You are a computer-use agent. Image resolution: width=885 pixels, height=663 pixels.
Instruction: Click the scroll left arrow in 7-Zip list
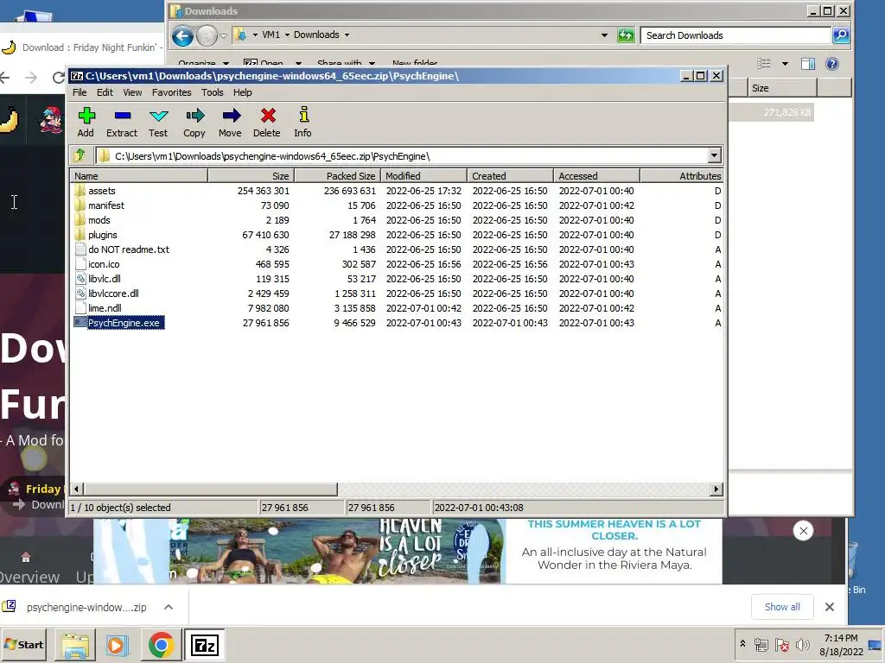[x=77, y=489]
